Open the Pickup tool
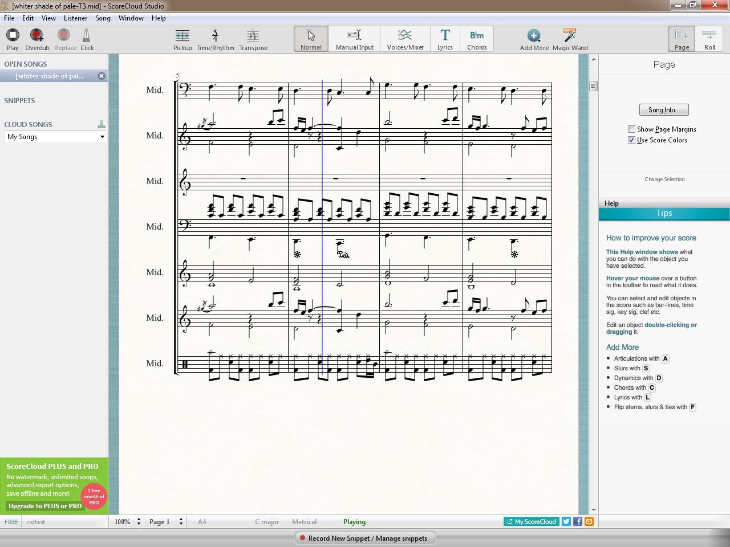 coord(182,39)
